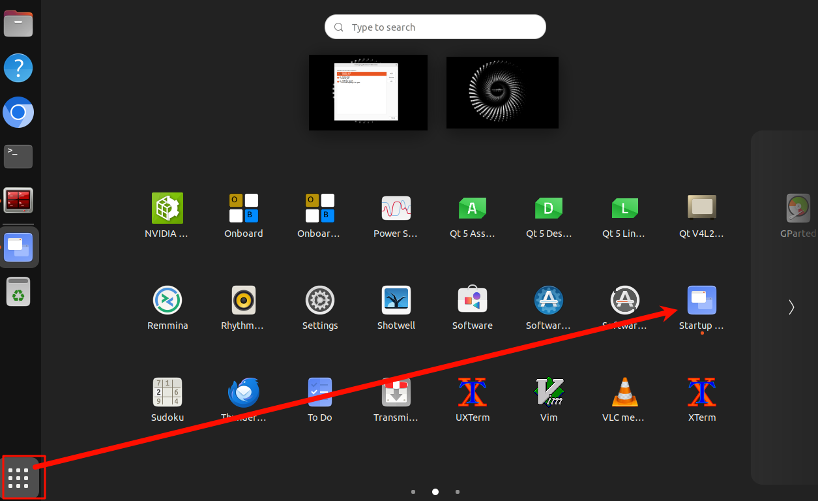Launch the Vim editor
Image resolution: width=818 pixels, height=501 pixels.
pyautogui.click(x=549, y=393)
